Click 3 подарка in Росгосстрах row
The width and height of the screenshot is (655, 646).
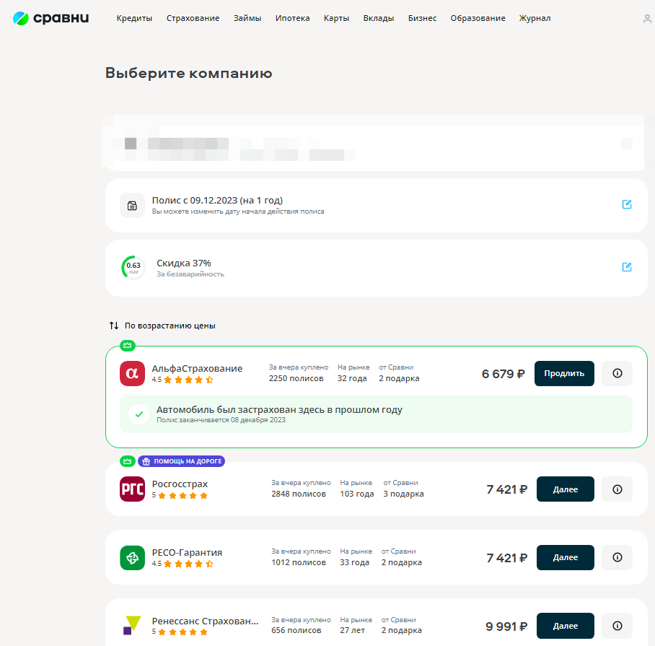click(403, 494)
